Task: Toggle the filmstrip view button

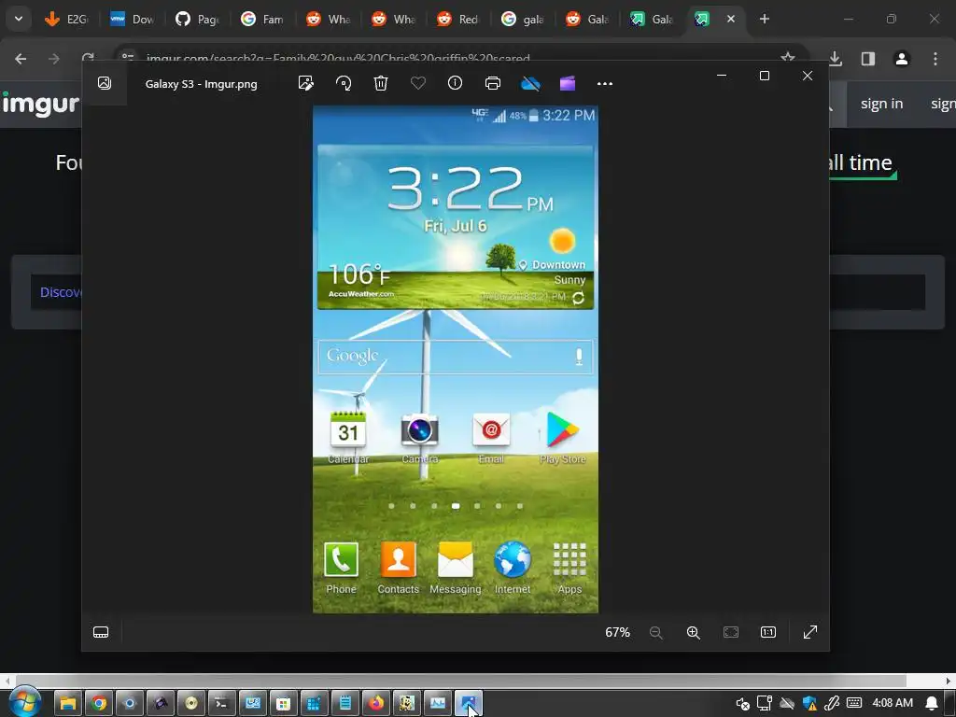Action: pos(101,632)
